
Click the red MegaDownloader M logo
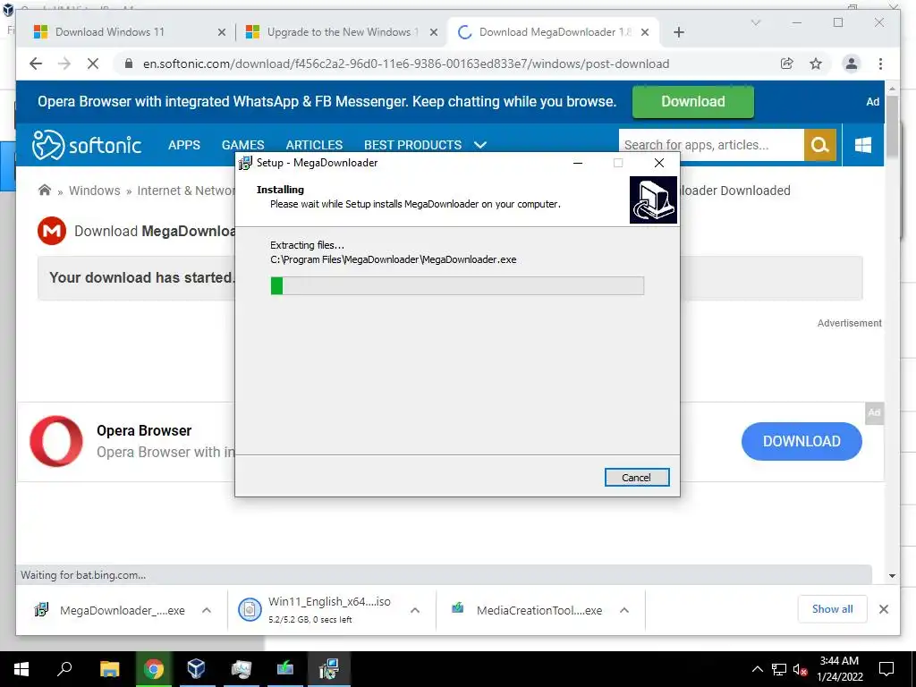(x=52, y=231)
